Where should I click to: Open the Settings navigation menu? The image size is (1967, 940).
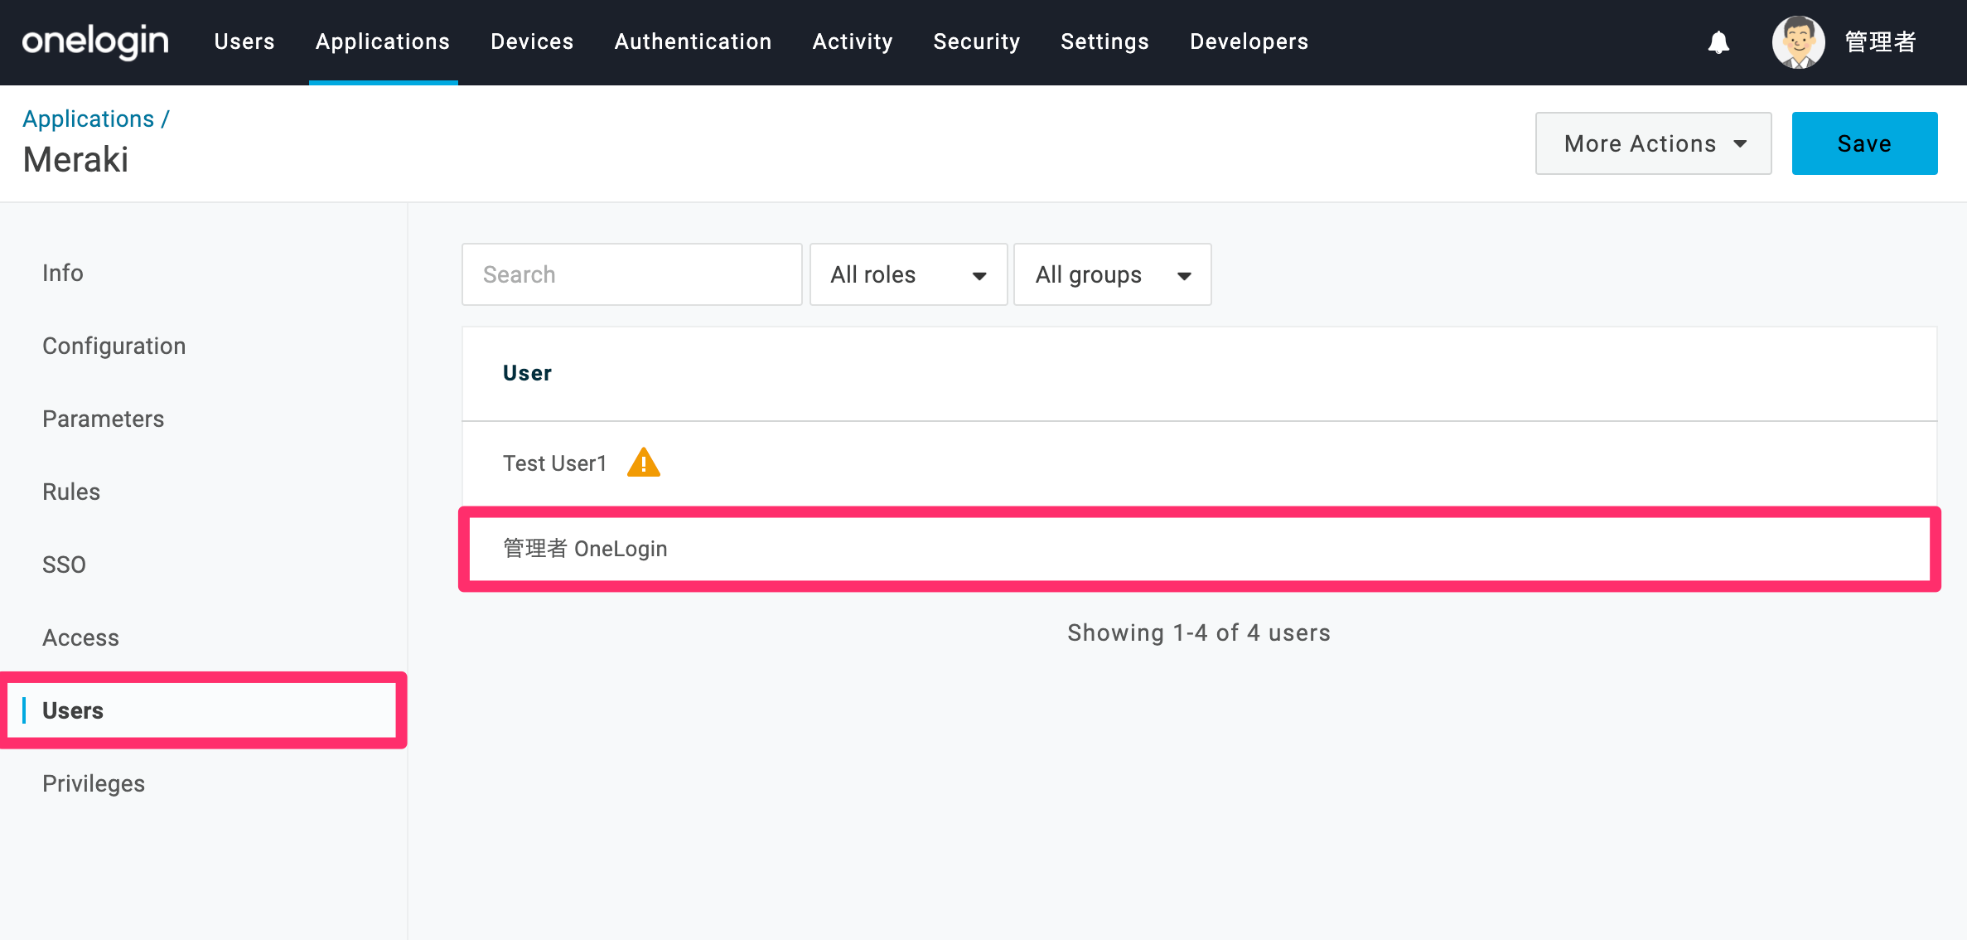1105,41
